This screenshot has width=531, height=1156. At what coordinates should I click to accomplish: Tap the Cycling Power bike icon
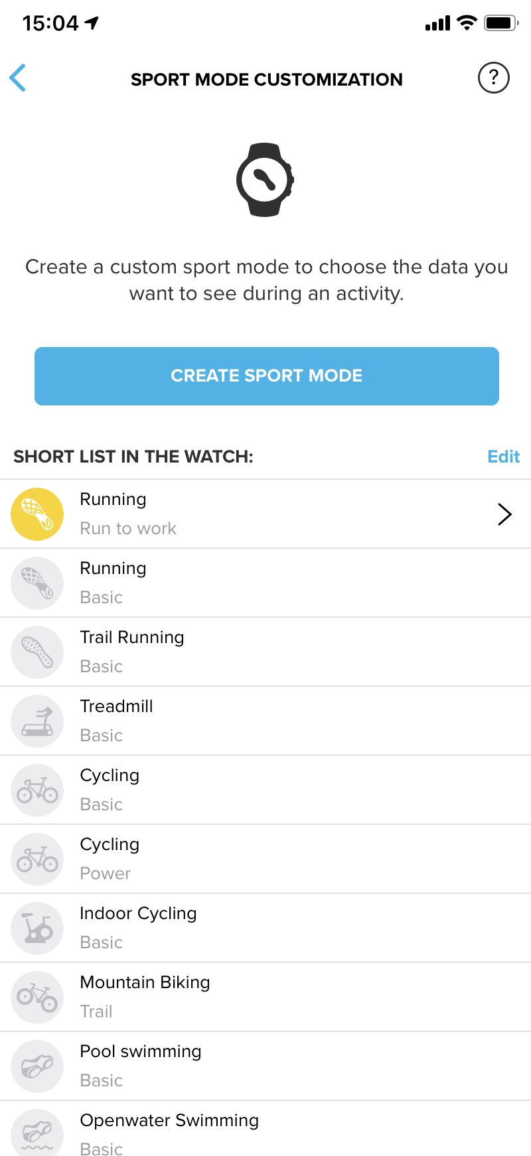point(37,859)
